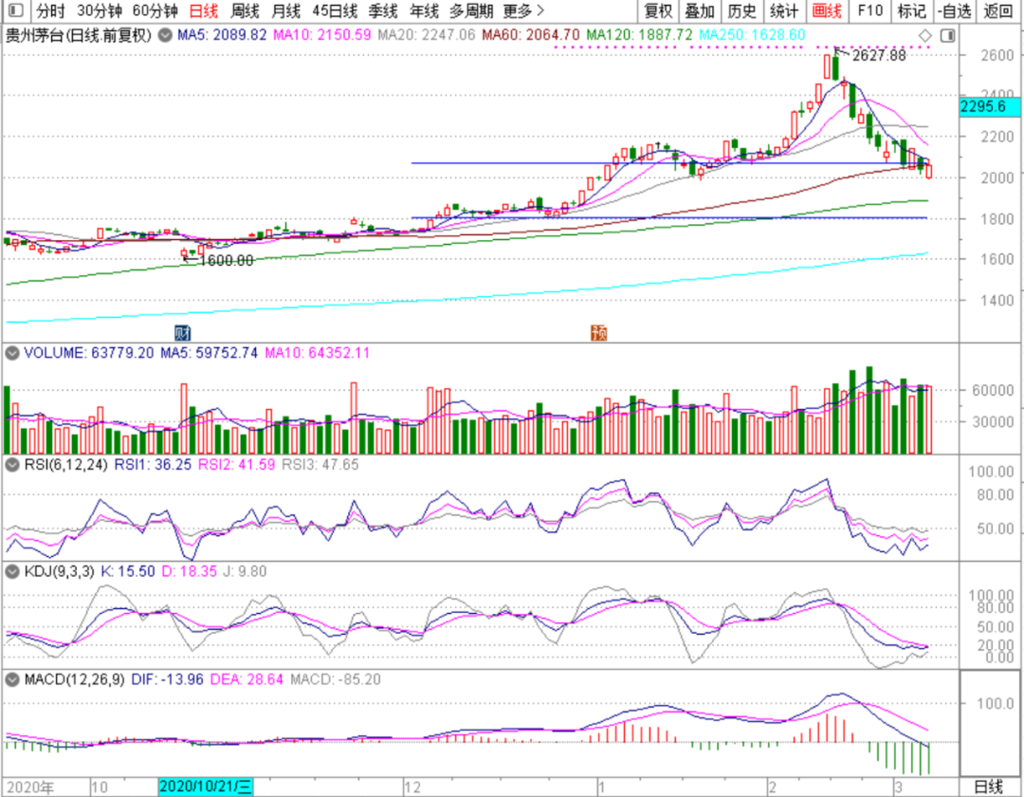Click the 叠加 overlay button
The image size is (1024, 797).
coord(700,11)
